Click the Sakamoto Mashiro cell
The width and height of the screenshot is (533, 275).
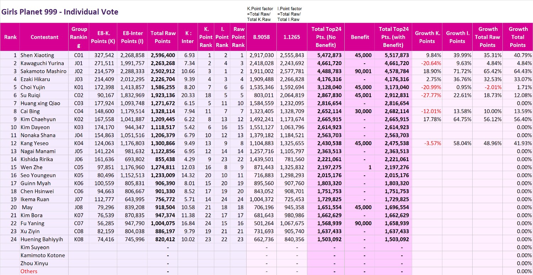click(x=44, y=71)
